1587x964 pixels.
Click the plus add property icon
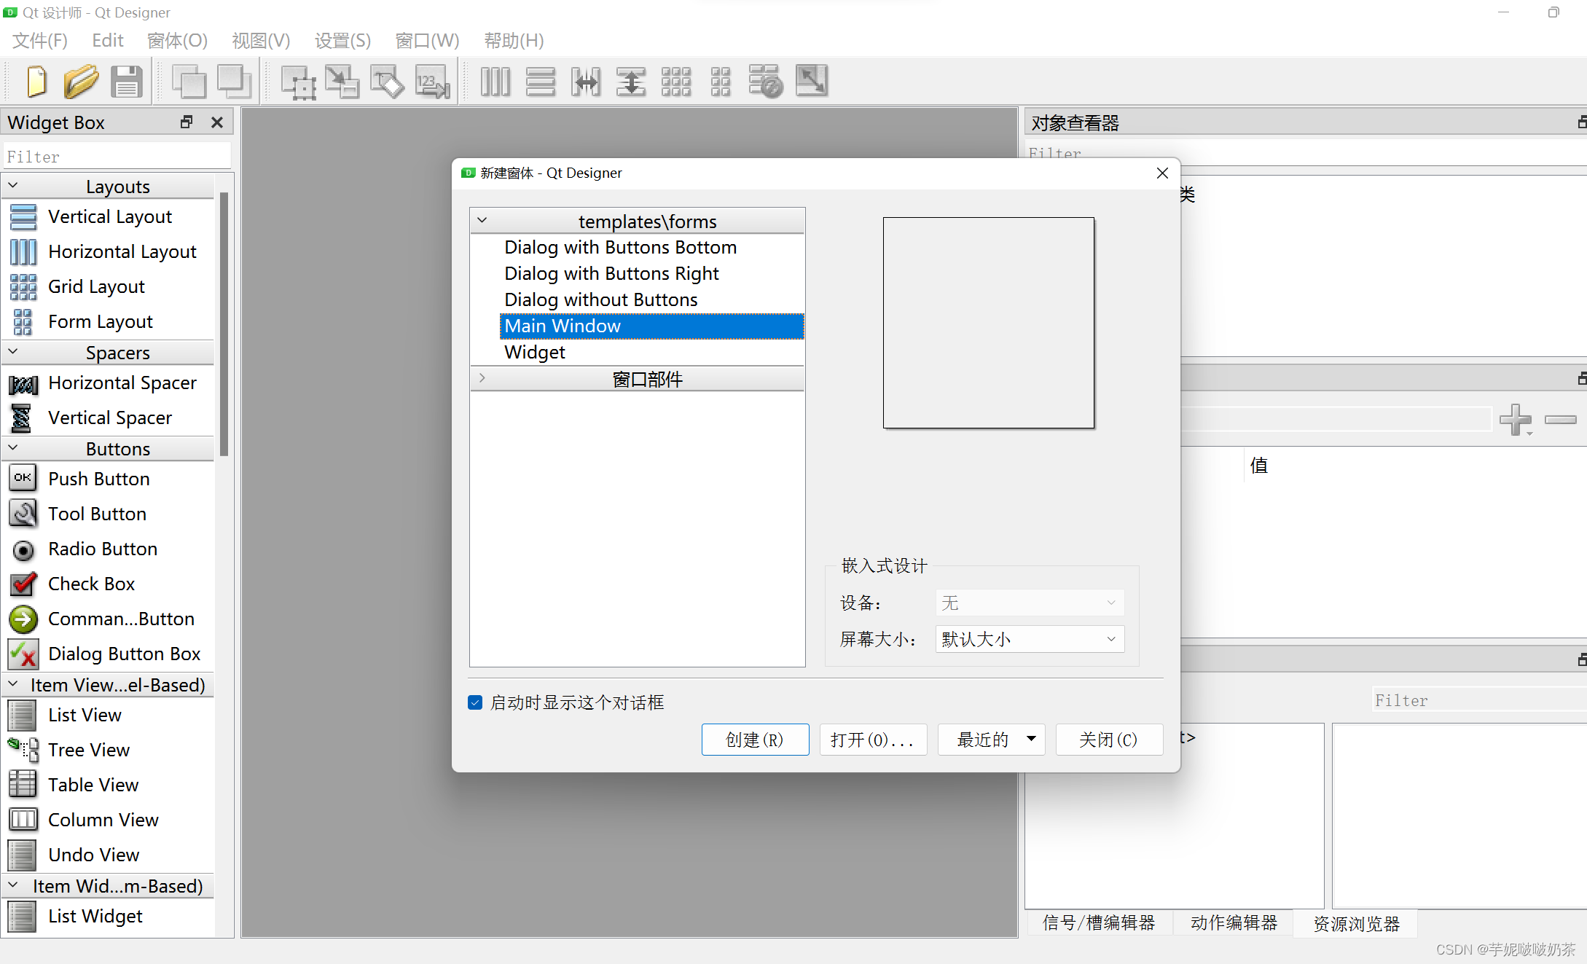point(1516,419)
